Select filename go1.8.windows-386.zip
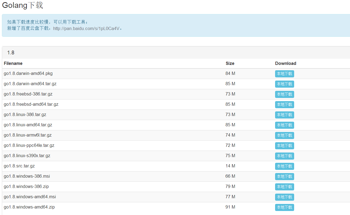This screenshot has height=215, width=350. click(x=26, y=187)
